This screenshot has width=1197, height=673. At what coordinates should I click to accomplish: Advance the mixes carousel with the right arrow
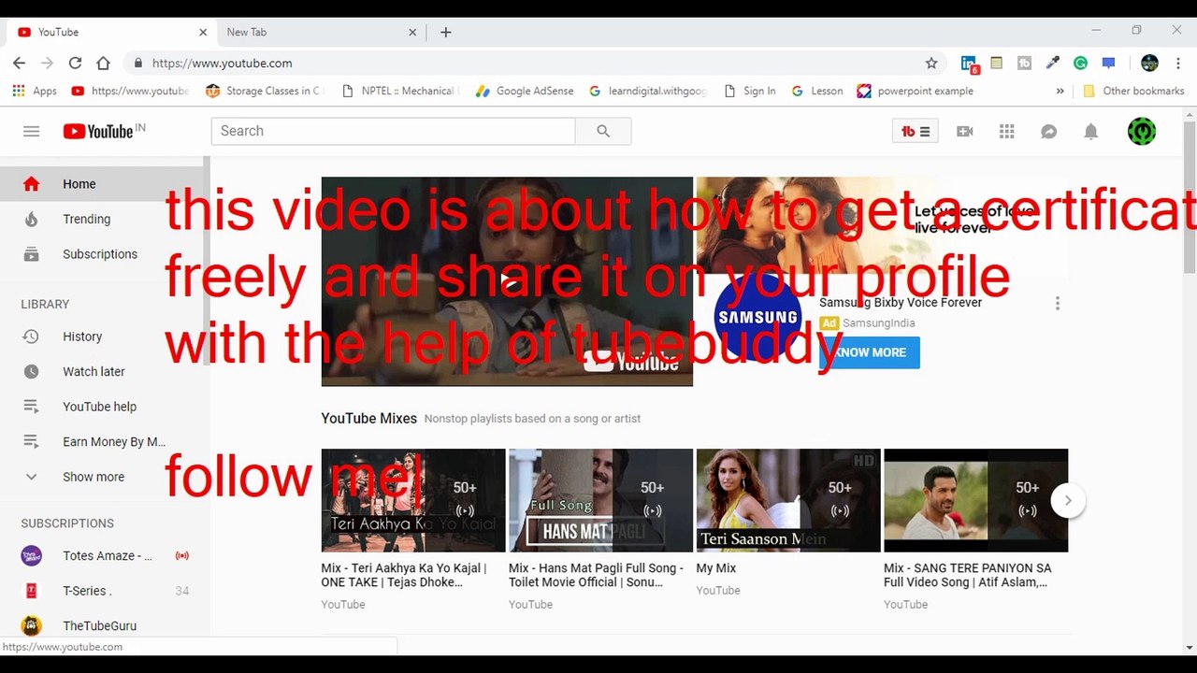pos(1068,500)
